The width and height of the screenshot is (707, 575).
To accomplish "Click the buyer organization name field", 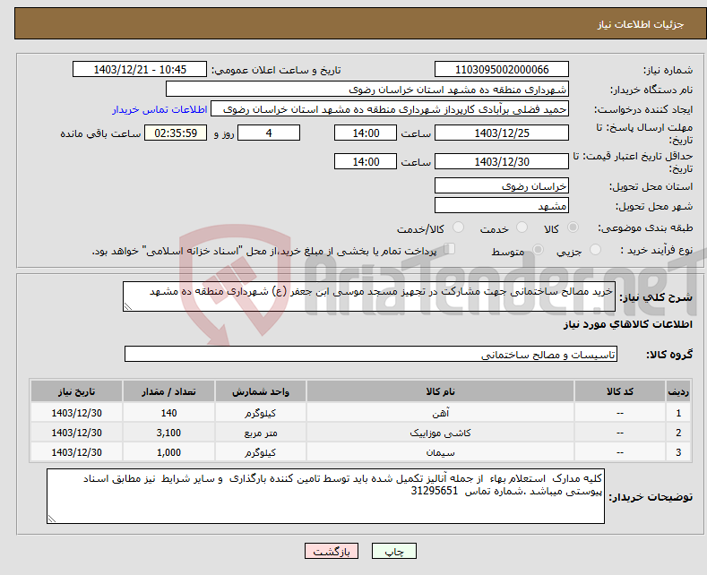I will tap(367, 90).
